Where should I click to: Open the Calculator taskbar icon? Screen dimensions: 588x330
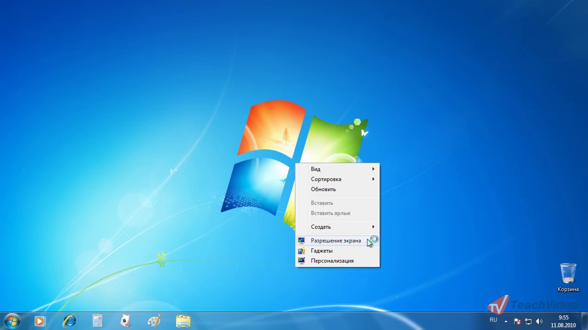click(97, 321)
